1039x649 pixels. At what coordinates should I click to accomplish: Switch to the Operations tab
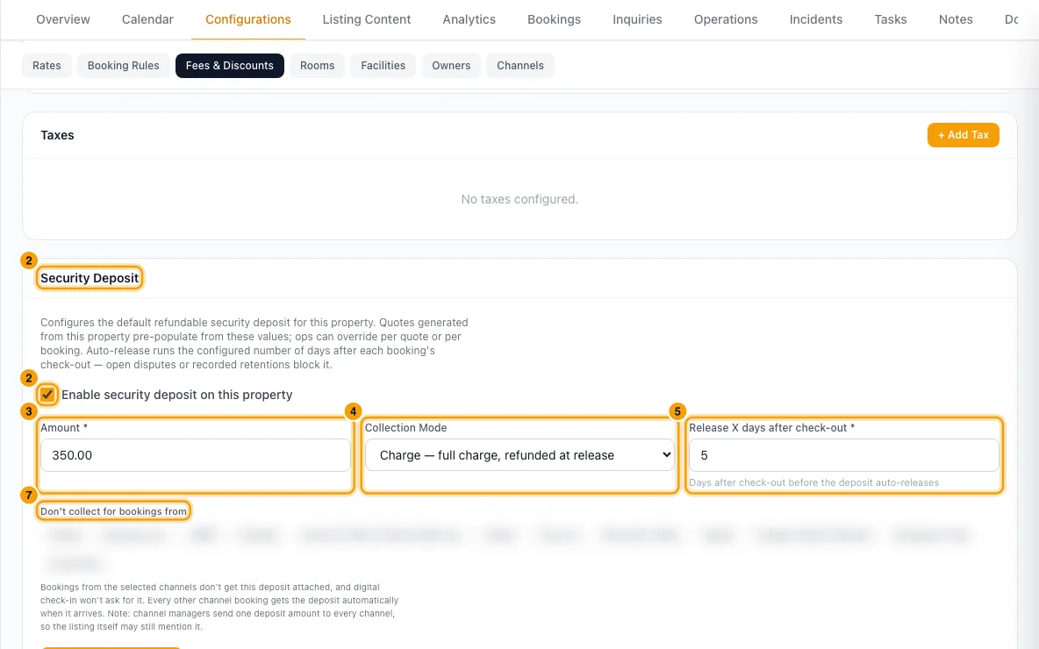pos(726,19)
